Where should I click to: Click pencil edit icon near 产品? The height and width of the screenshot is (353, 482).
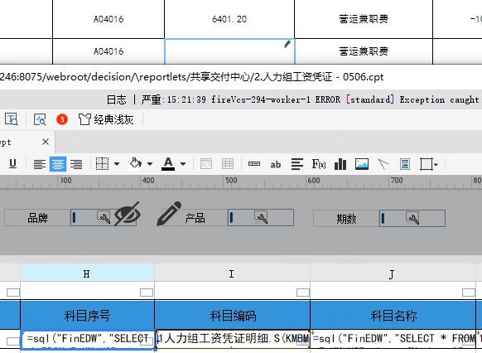(169, 214)
